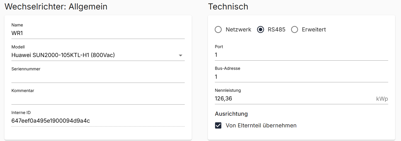Click the kWp unit suffix

(382, 99)
